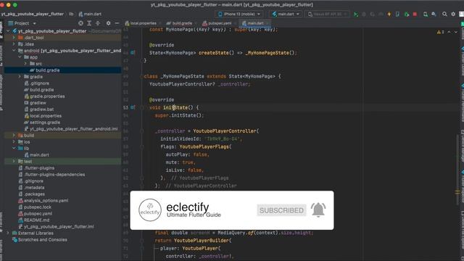The height and width of the screenshot is (261, 464).
Task: Click the warnings indicator in editor corner
Action: pos(440,32)
